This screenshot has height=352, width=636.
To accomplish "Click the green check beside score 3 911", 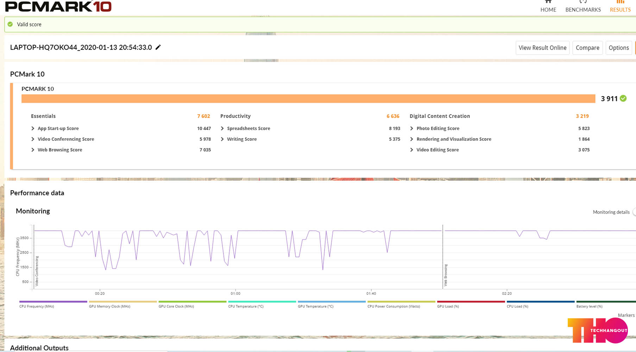I will 623,98.
